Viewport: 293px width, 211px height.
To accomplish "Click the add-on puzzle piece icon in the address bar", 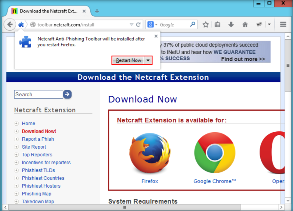I will (21, 25).
